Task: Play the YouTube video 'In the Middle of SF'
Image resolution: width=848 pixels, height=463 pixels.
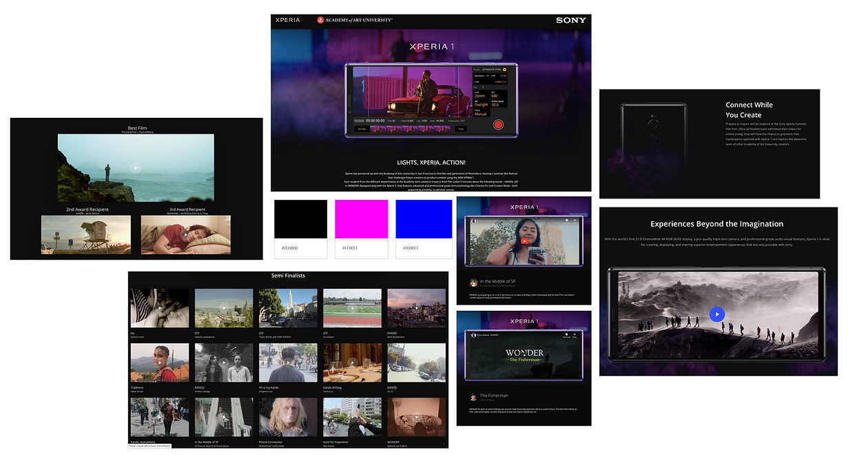Action: point(524,241)
